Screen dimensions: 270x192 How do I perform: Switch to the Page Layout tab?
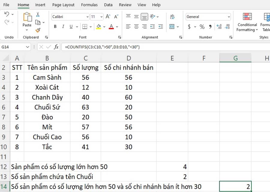[x=63, y=5]
